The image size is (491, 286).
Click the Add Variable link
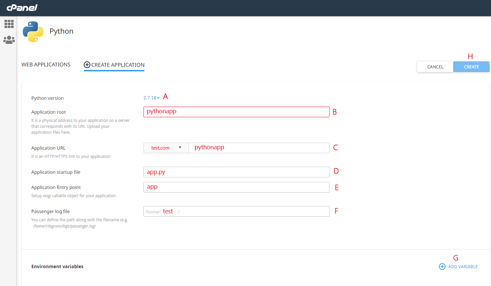(x=463, y=267)
